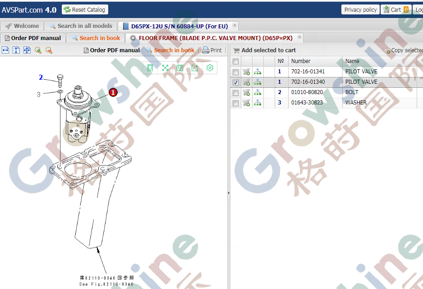Click Search in book in diagram toolbar
This screenshot has width=423, height=289.
pos(170,50)
